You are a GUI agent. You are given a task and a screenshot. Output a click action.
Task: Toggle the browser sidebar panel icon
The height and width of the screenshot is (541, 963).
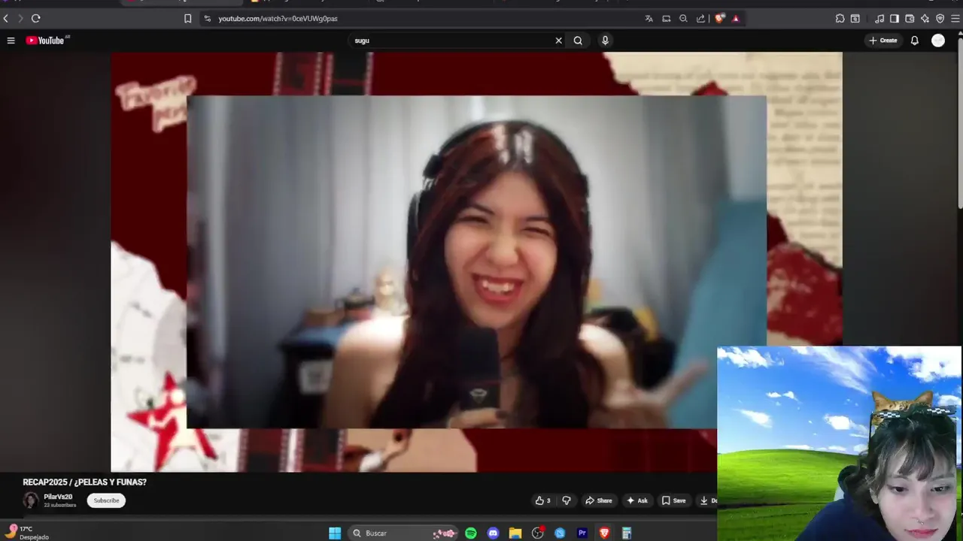895,18
